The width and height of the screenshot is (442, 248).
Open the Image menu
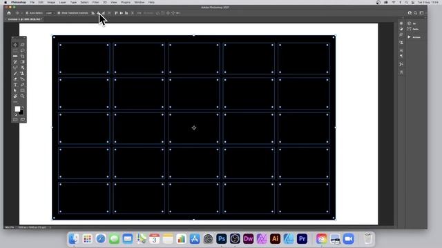coord(51,2)
